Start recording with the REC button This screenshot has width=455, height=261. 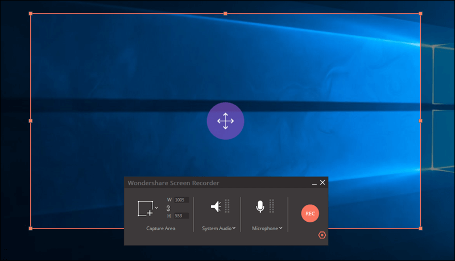tap(310, 213)
